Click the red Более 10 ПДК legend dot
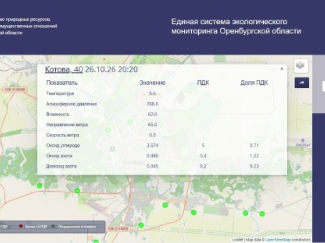Viewport: 325px width, 243px height. point(21,226)
